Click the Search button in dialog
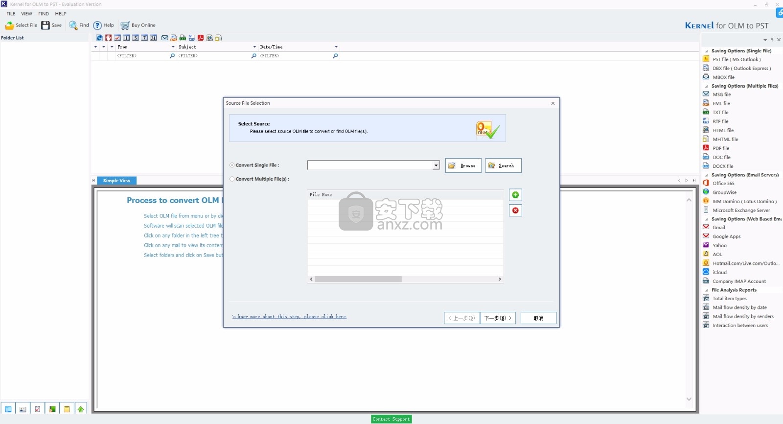The width and height of the screenshot is (783, 424). click(x=503, y=165)
